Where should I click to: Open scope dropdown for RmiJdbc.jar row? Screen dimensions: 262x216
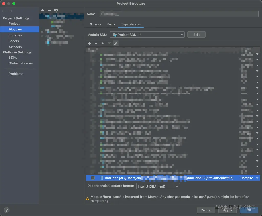pos(257,178)
